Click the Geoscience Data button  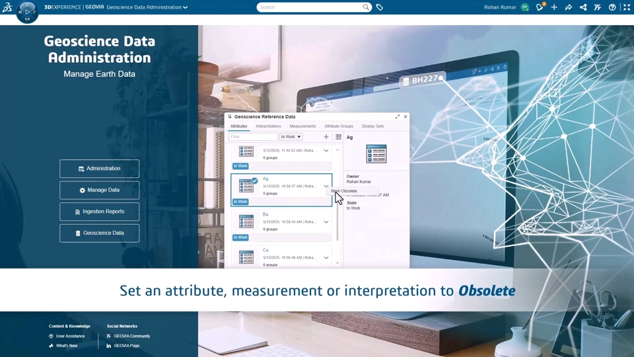click(100, 233)
